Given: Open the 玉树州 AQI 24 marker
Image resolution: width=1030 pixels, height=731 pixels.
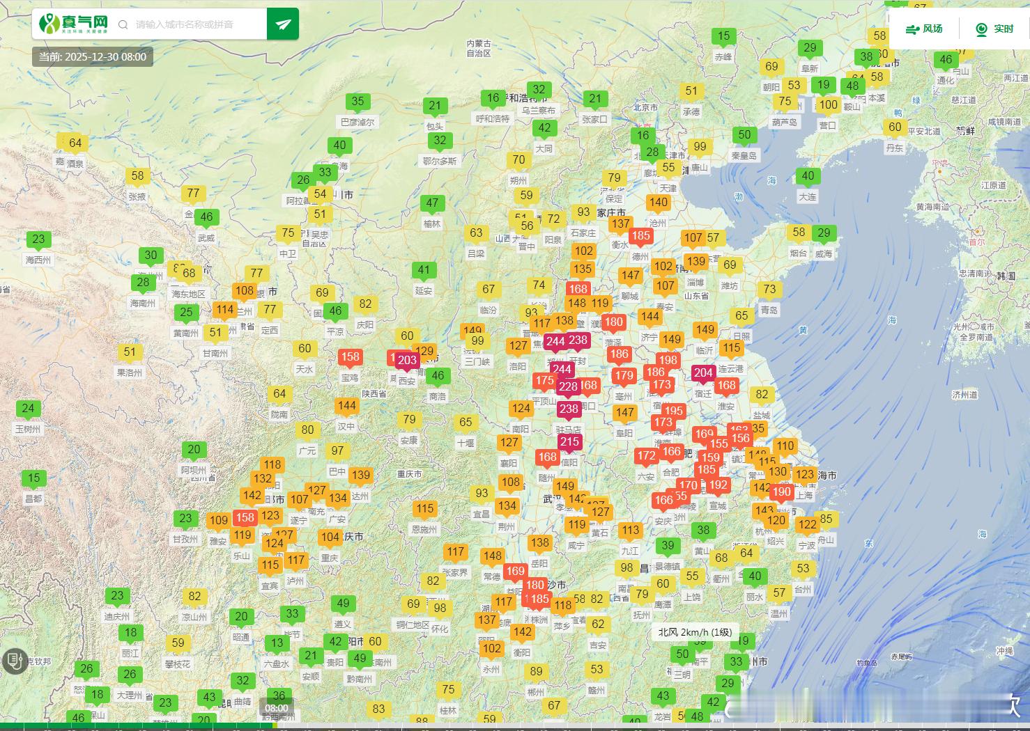Looking at the screenshot, I should 28,410.
